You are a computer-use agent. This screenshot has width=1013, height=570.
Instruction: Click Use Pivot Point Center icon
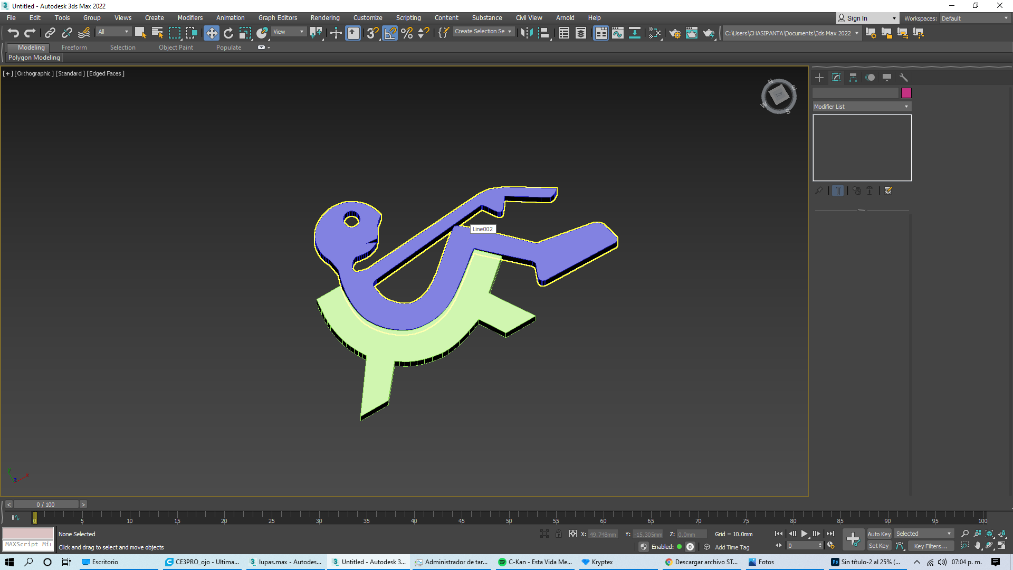click(317, 33)
